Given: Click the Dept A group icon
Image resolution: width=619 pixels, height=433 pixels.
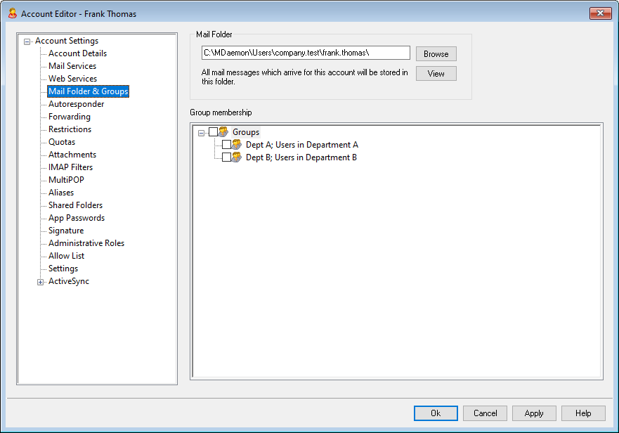Looking at the screenshot, I should point(237,145).
